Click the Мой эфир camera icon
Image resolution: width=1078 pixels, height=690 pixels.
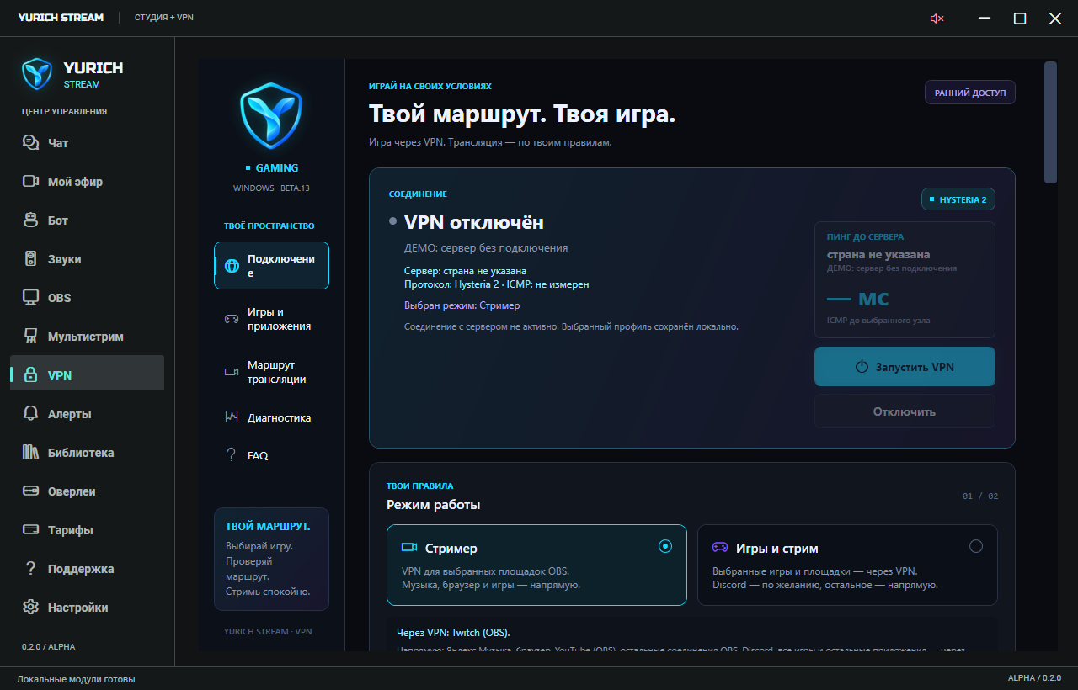31,182
